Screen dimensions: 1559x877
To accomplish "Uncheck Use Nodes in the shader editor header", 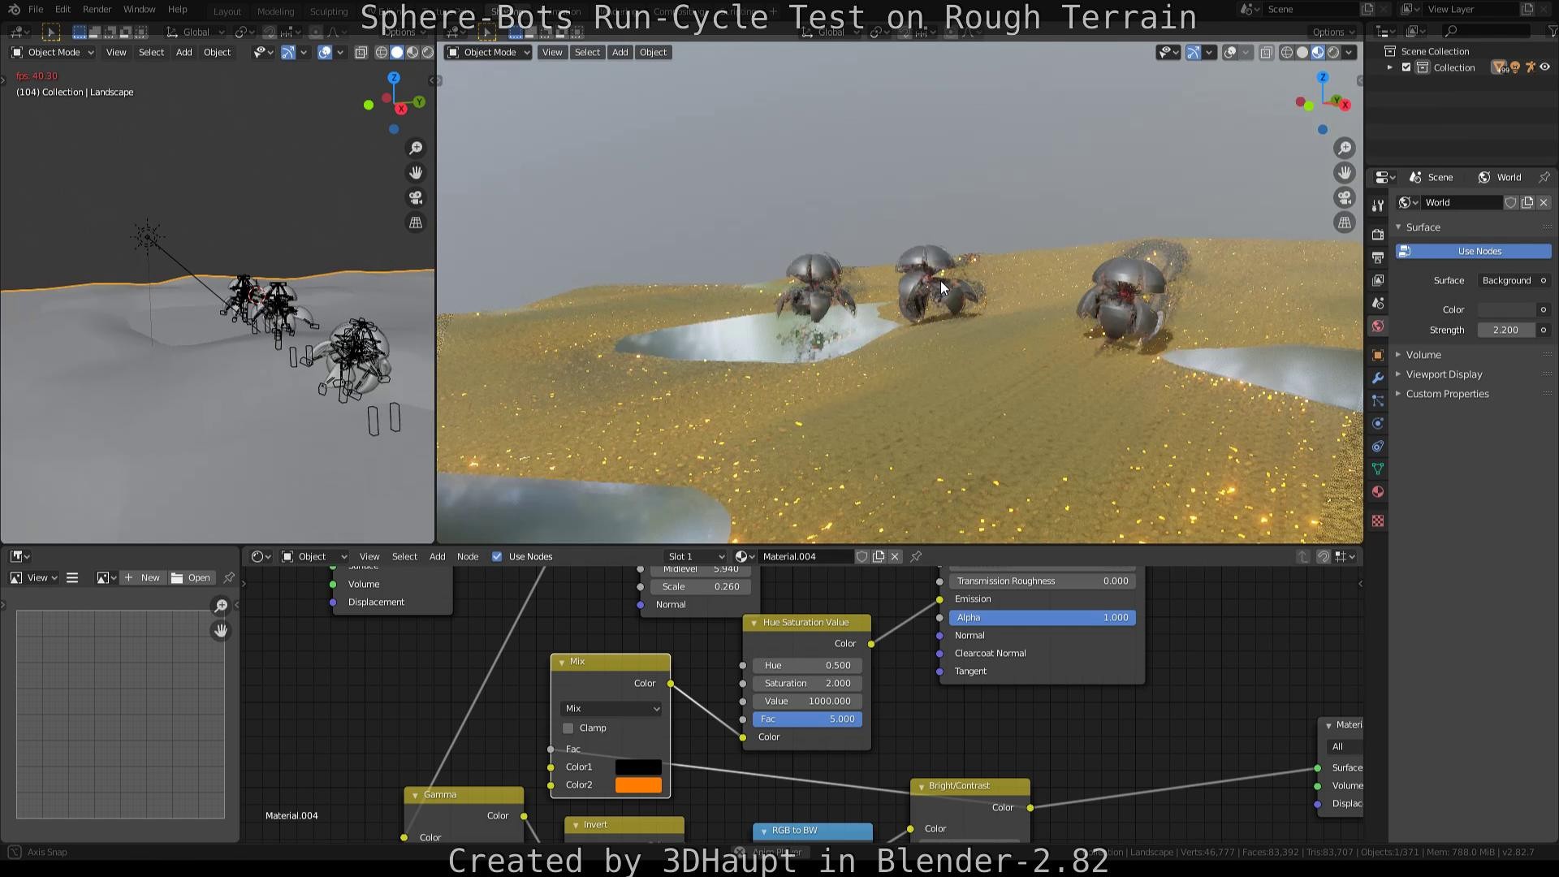I will (x=497, y=556).
